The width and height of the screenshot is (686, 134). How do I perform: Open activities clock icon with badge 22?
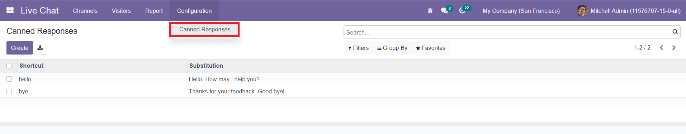coord(465,10)
